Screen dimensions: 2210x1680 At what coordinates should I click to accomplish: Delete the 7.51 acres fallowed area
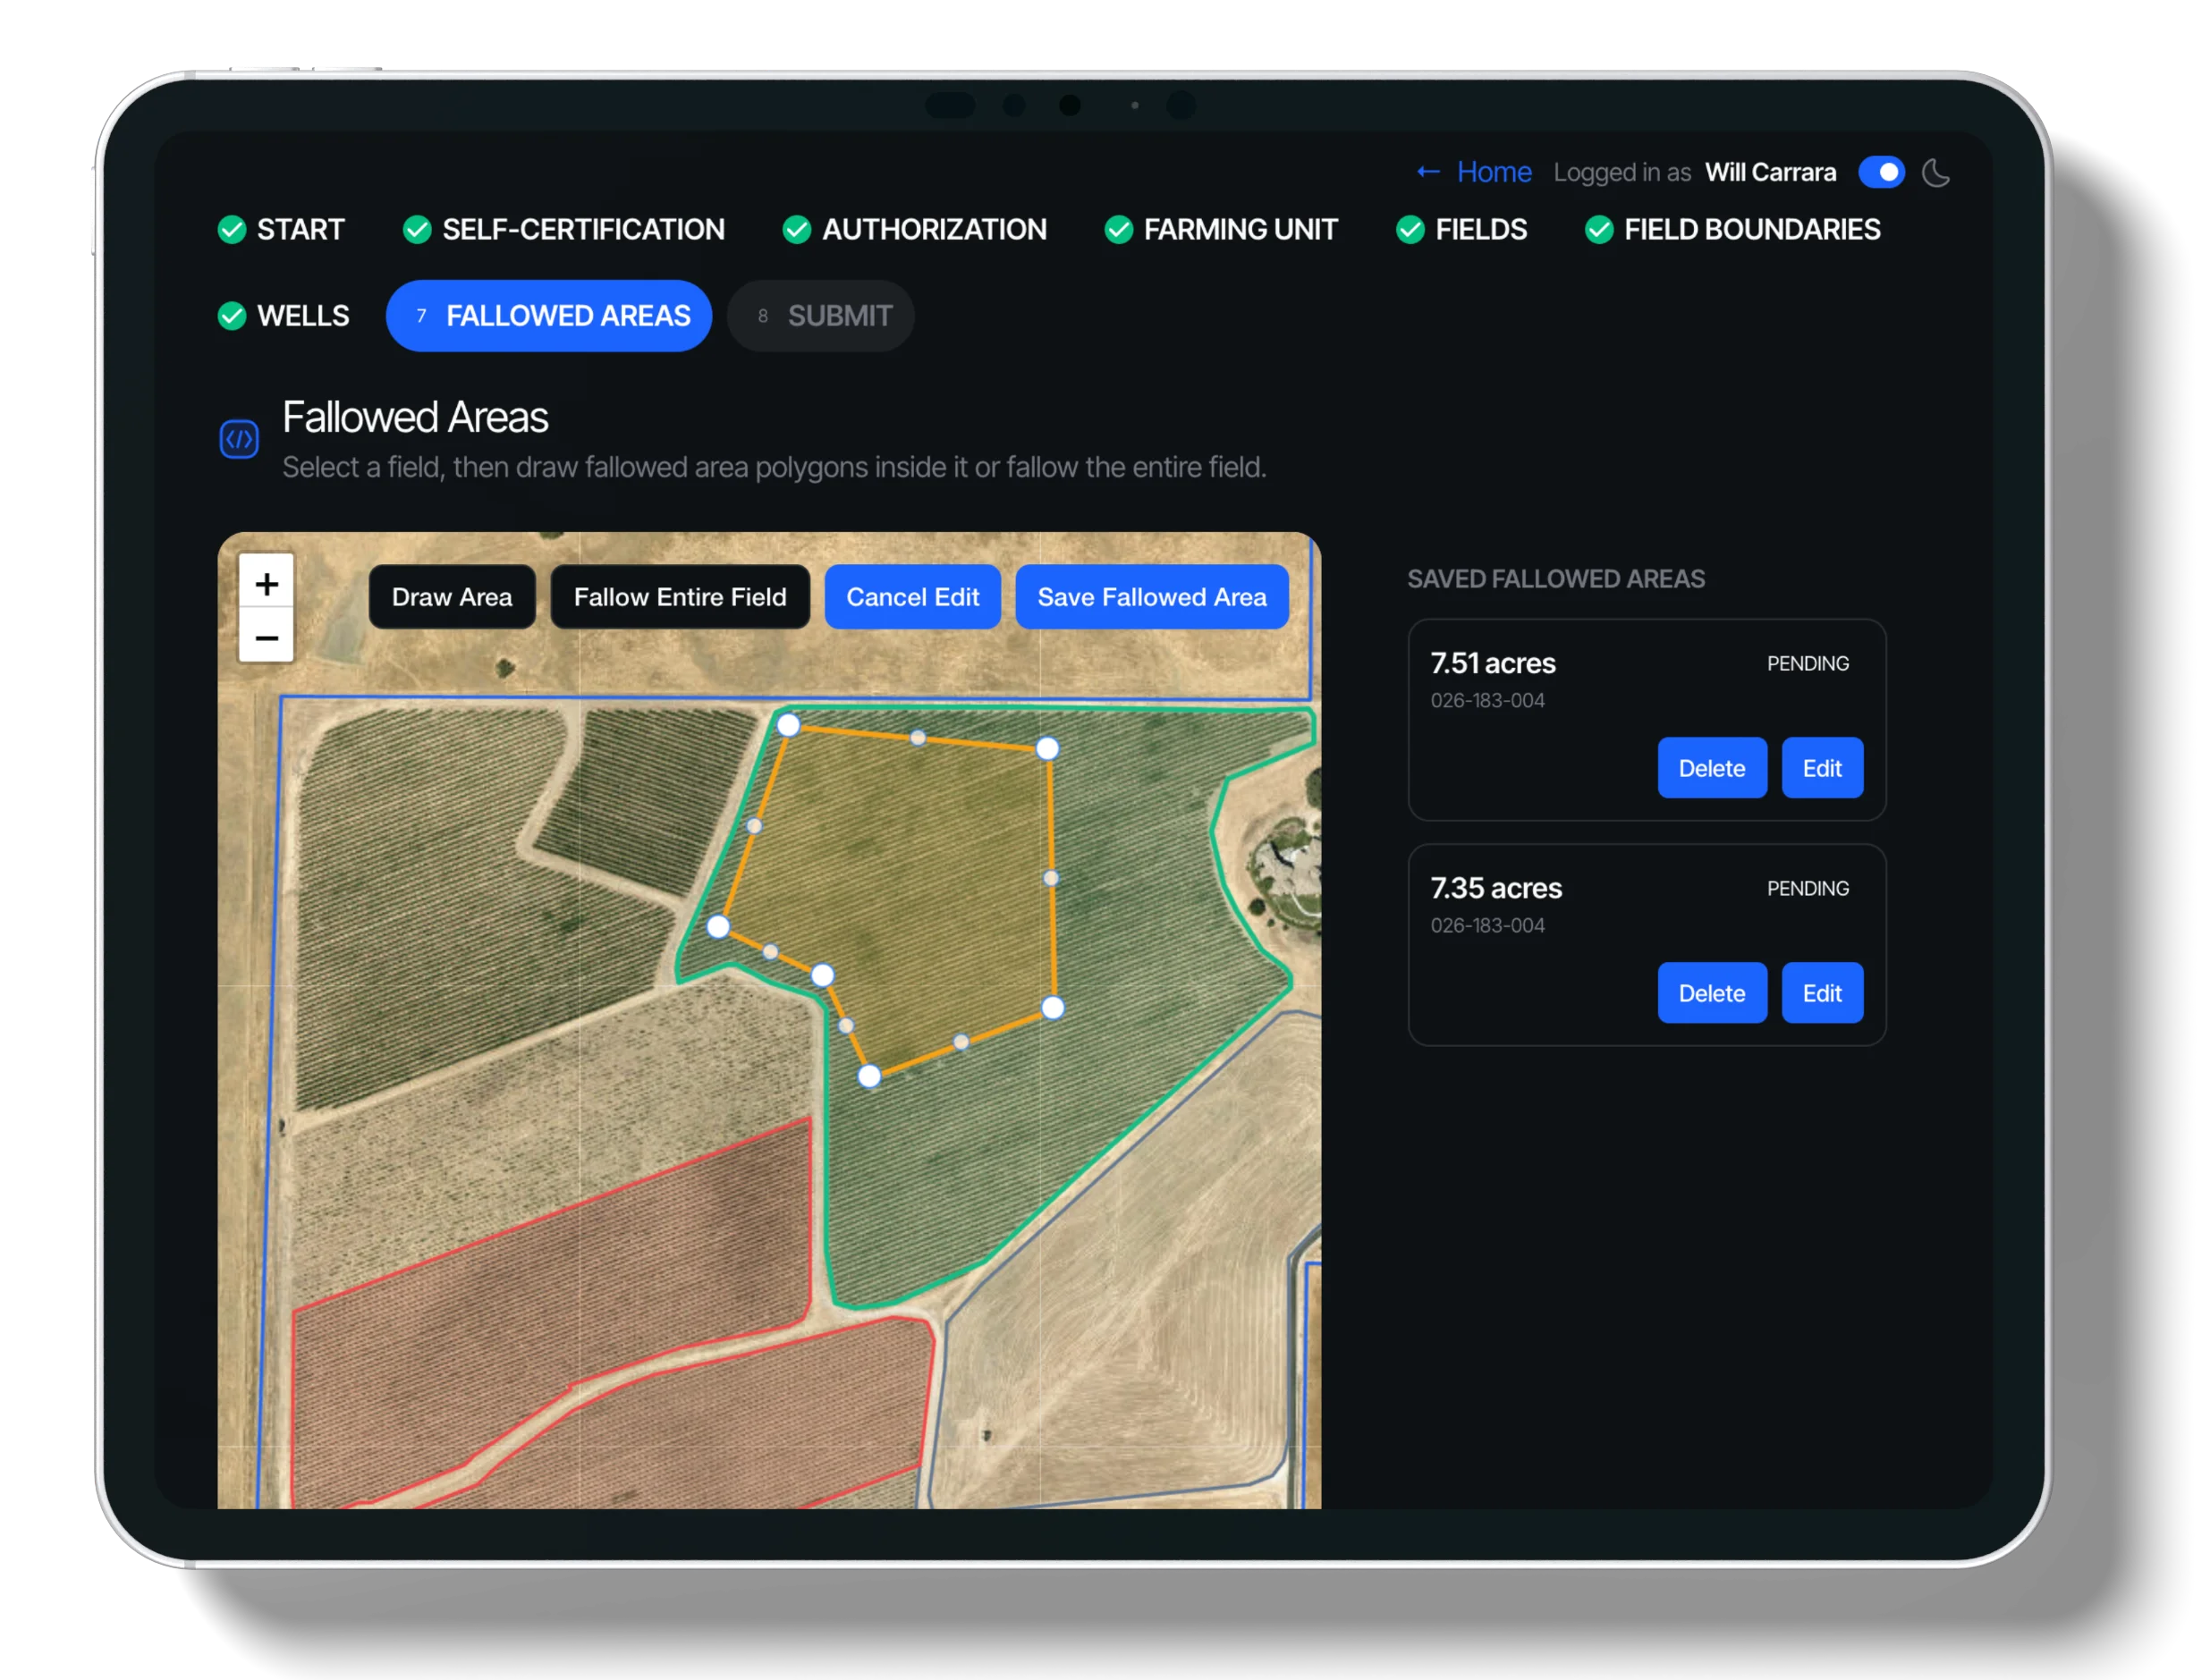click(x=1712, y=768)
